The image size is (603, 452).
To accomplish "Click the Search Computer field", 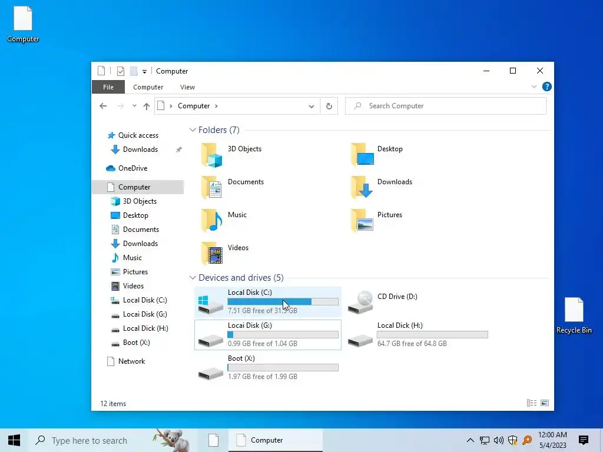I will [446, 106].
